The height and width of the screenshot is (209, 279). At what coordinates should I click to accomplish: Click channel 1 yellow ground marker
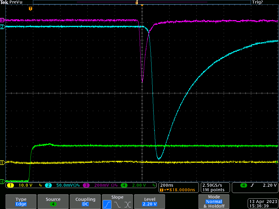[x=2, y=163]
